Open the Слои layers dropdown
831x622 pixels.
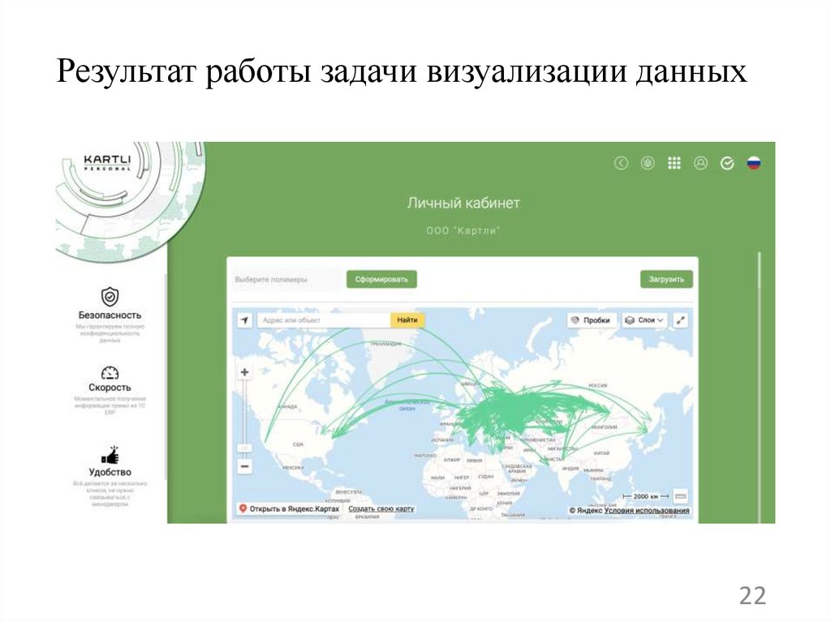point(644,320)
